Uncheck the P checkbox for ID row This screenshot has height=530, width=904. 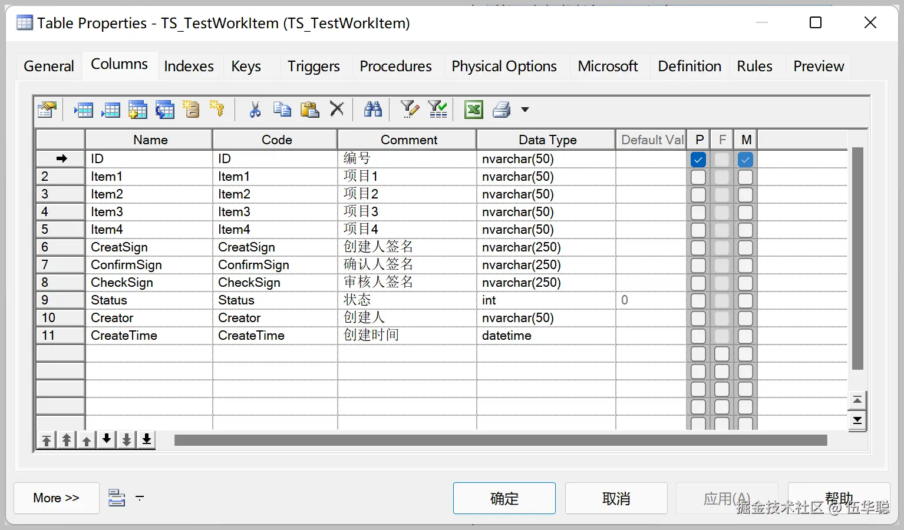(x=698, y=160)
